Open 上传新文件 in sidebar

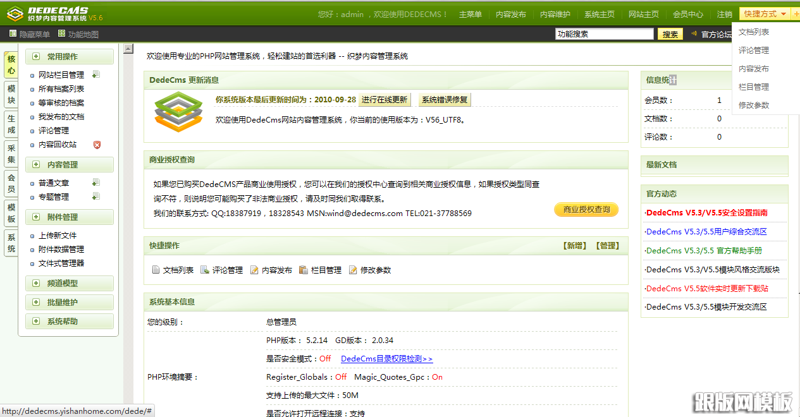tap(58, 235)
